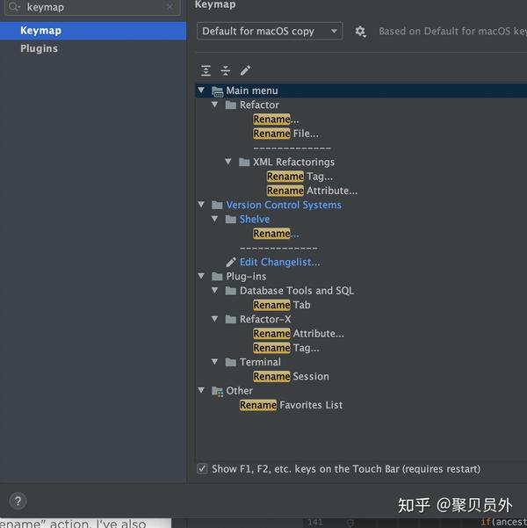The image size is (527, 528).
Task: Click the Refactor folder icon
Action: point(231,105)
